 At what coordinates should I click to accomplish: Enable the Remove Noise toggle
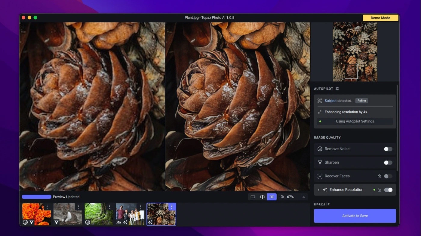click(388, 149)
